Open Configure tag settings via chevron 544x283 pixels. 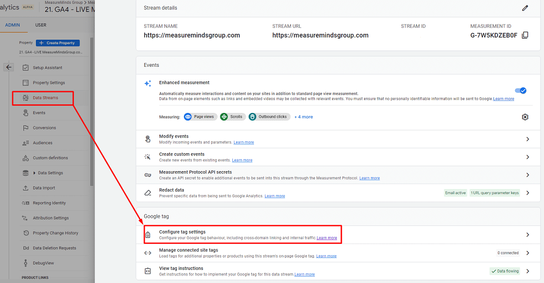click(x=528, y=235)
